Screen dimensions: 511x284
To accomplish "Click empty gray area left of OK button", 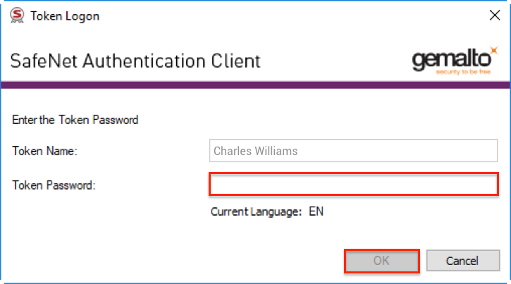I will coord(176,260).
